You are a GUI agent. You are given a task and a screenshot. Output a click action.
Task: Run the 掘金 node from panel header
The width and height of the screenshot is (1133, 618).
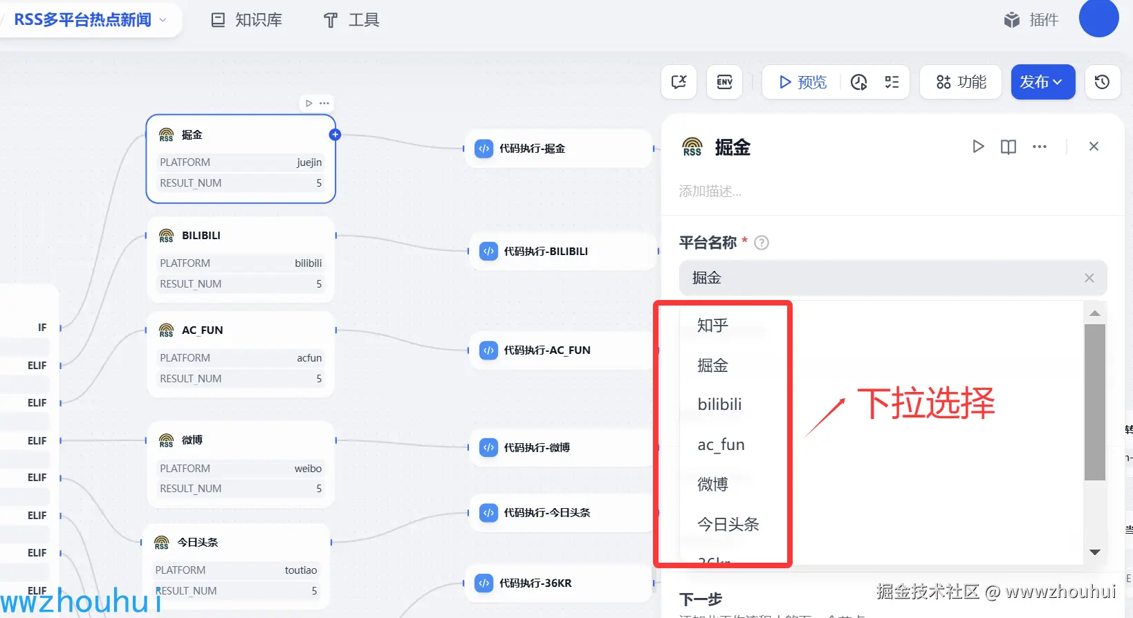(978, 147)
